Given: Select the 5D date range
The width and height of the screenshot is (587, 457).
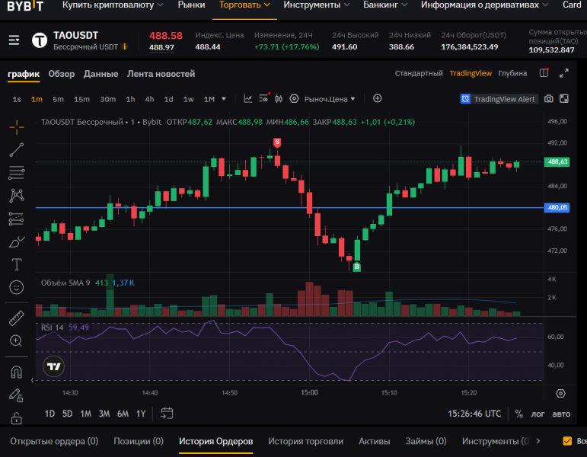Looking at the screenshot, I should pyautogui.click(x=68, y=414).
